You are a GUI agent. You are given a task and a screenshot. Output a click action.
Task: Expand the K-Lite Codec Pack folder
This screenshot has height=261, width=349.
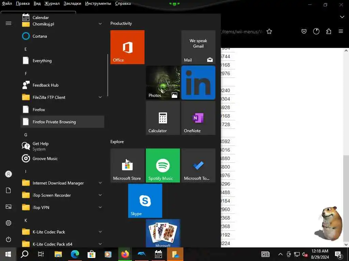click(62, 232)
